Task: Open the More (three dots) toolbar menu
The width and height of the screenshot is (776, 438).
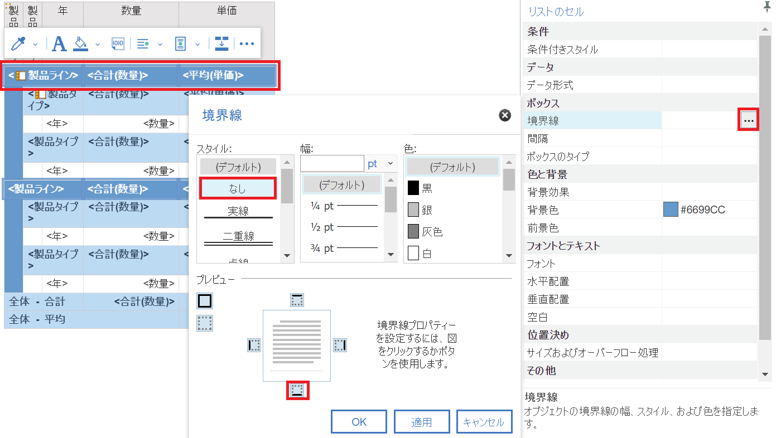Action: (247, 44)
